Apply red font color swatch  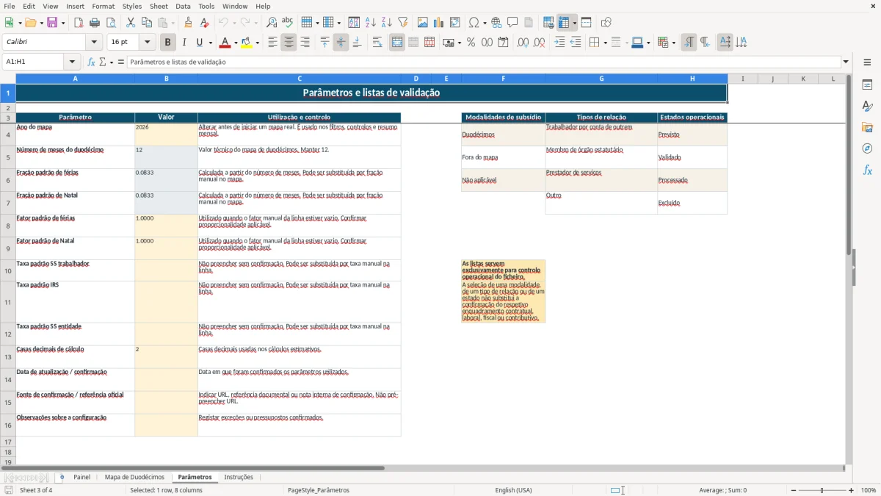[x=224, y=43]
